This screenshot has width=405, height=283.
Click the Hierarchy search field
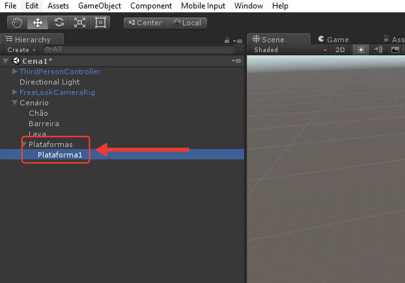click(x=139, y=49)
